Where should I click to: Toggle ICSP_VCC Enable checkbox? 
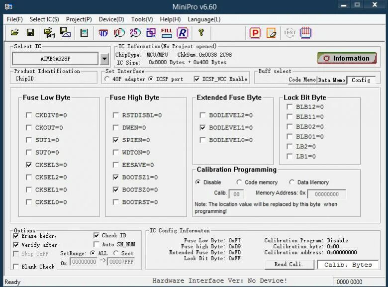pyautogui.click(x=196, y=79)
